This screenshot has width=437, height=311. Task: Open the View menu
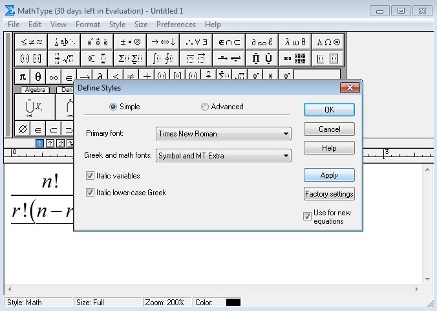(59, 25)
